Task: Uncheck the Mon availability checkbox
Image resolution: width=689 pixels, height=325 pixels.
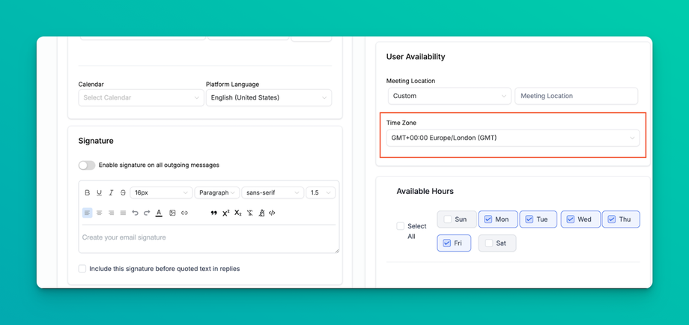Action: 488,219
